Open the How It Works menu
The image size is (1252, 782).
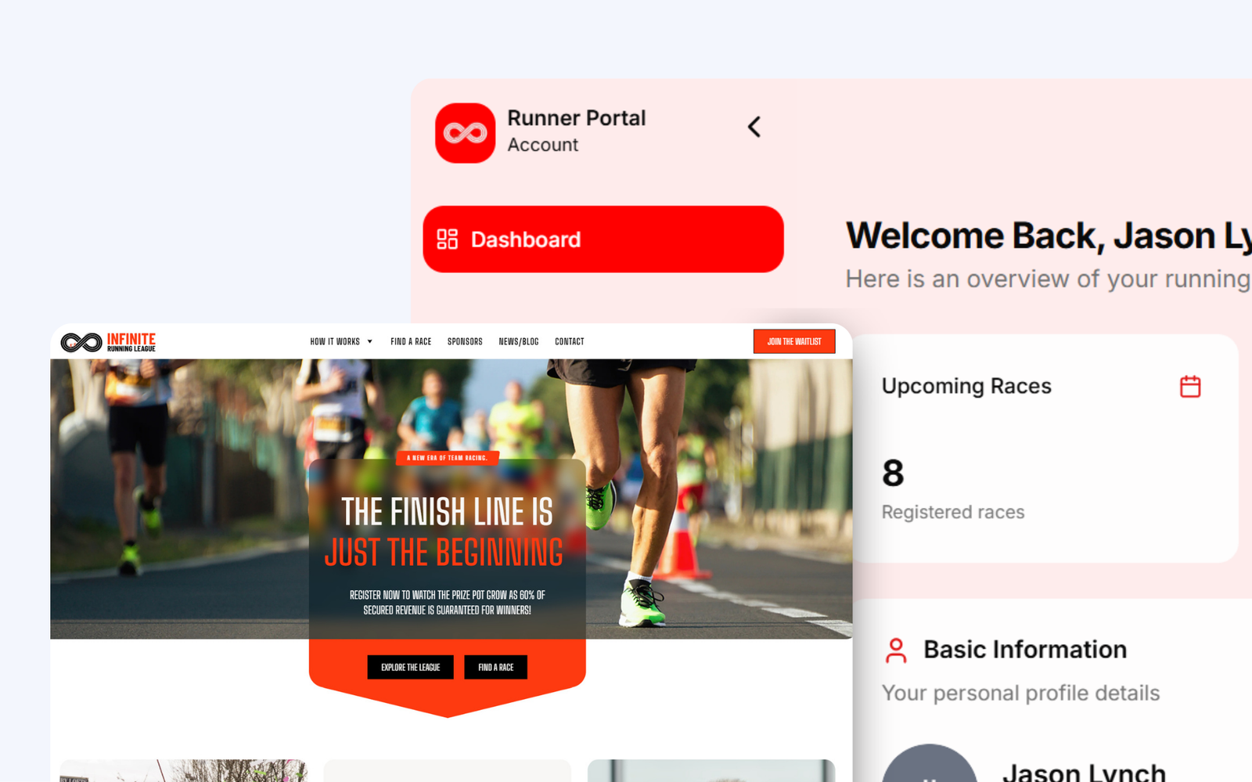point(335,342)
